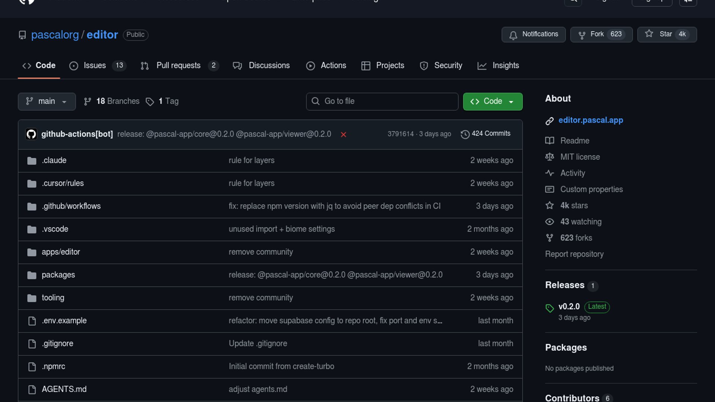The image size is (715, 402).
Task: Open the apps/editor folder
Action: pyautogui.click(x=61, y=252)
